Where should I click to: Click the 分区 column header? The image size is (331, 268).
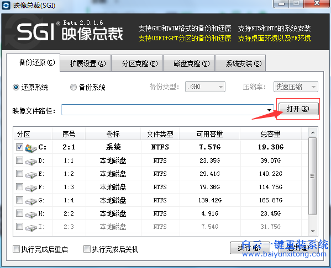(x=33, y=134)
